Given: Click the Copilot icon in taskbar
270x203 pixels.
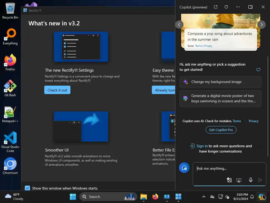Looking at the screenshot, I should [x=262, y=197].
